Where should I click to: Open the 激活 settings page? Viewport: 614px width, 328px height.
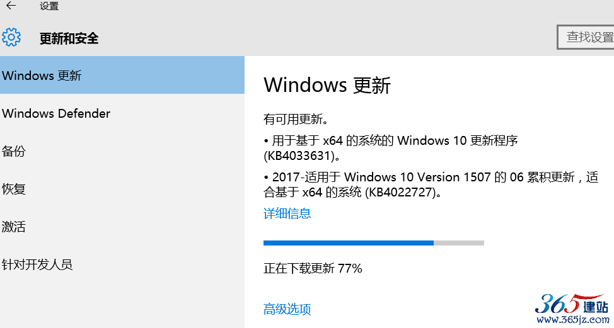click(14, 227)
